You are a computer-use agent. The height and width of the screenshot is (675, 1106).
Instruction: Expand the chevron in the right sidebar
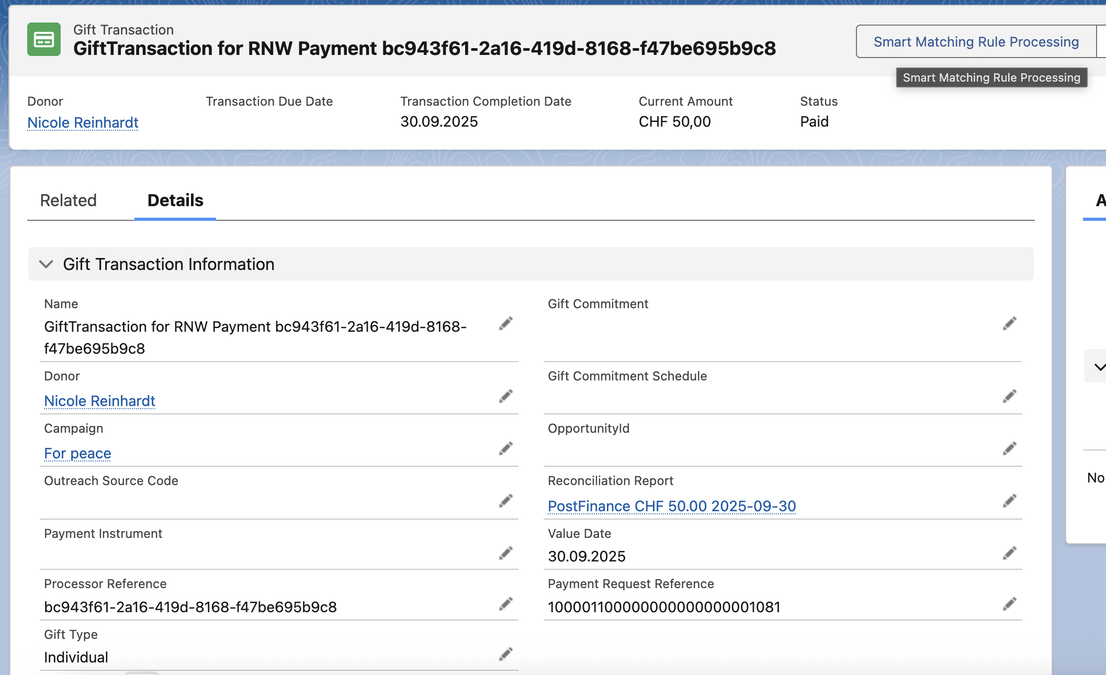click(x=1100, y=366)
